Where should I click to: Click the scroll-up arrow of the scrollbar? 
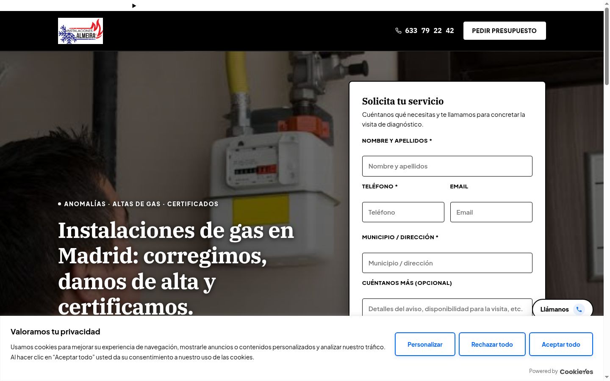pyautogui.click(x=607, y=3)
